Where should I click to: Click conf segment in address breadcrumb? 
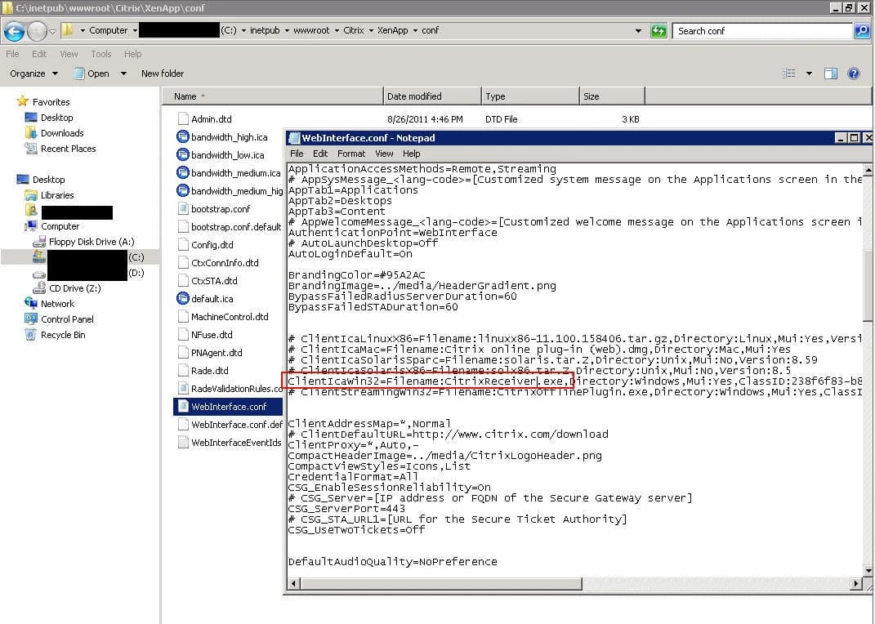(x=430, y=31)
